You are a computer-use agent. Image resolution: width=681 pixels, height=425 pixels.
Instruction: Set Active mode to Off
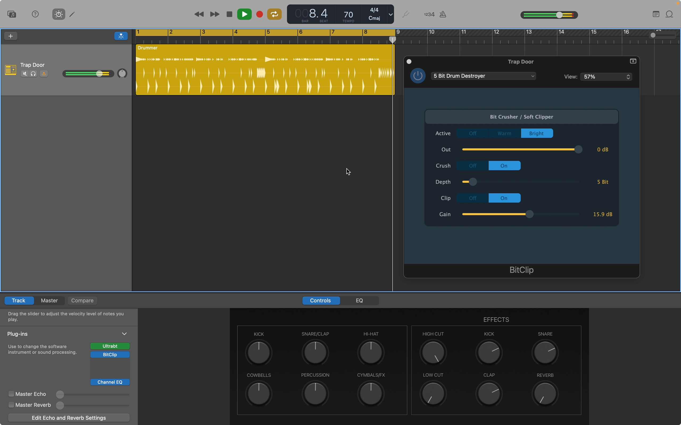click(x=472, y=133)
